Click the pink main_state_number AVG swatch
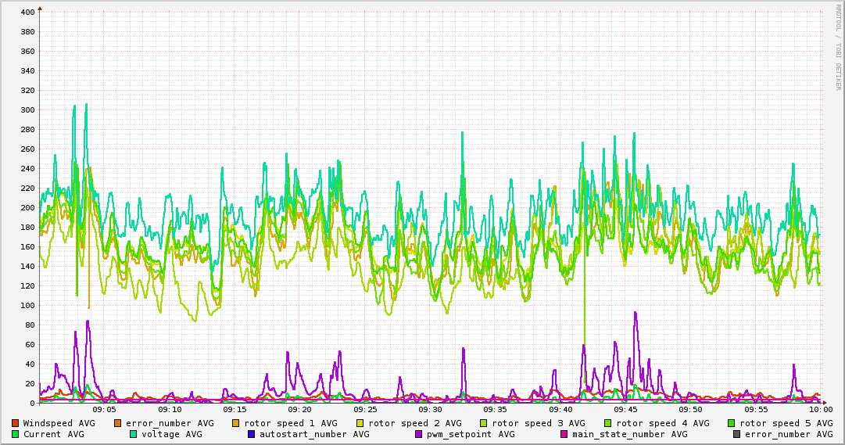 point(564,434)
